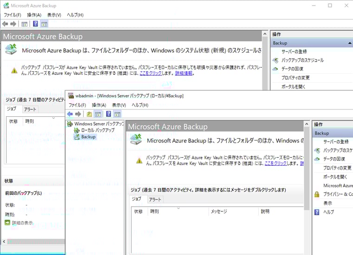Select the Backup node in the tree
This screenshot has width=353, height=255.
[x=88, y=137]
